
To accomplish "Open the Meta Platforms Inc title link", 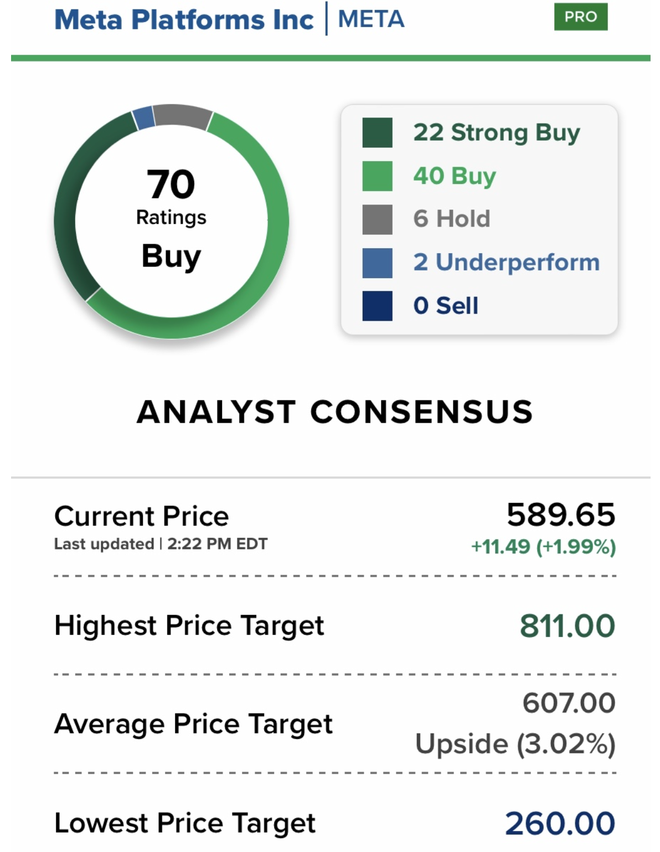I will pos(184,20).
